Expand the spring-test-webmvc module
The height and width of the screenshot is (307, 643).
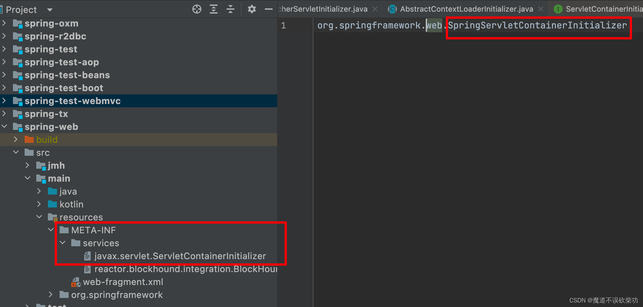click(x=4, y=101)
